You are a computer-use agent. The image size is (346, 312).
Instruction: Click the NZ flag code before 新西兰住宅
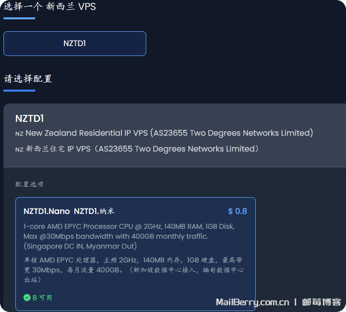point(19,150)
